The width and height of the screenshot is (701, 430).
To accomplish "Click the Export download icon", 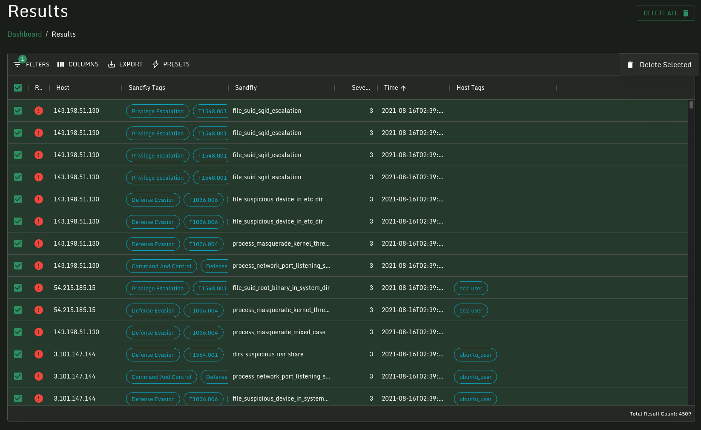I will click(112, 64).
